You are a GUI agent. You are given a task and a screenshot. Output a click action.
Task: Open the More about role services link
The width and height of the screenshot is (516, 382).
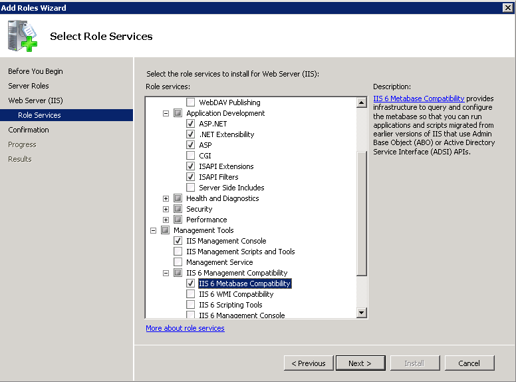point(185,328)
